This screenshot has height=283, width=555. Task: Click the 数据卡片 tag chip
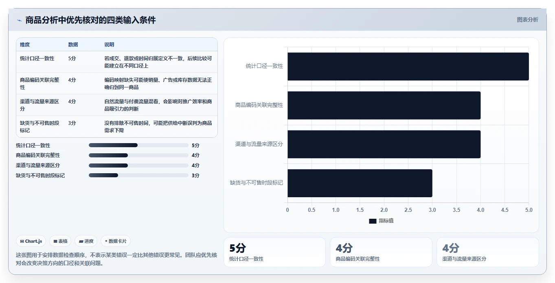[116, 241]
